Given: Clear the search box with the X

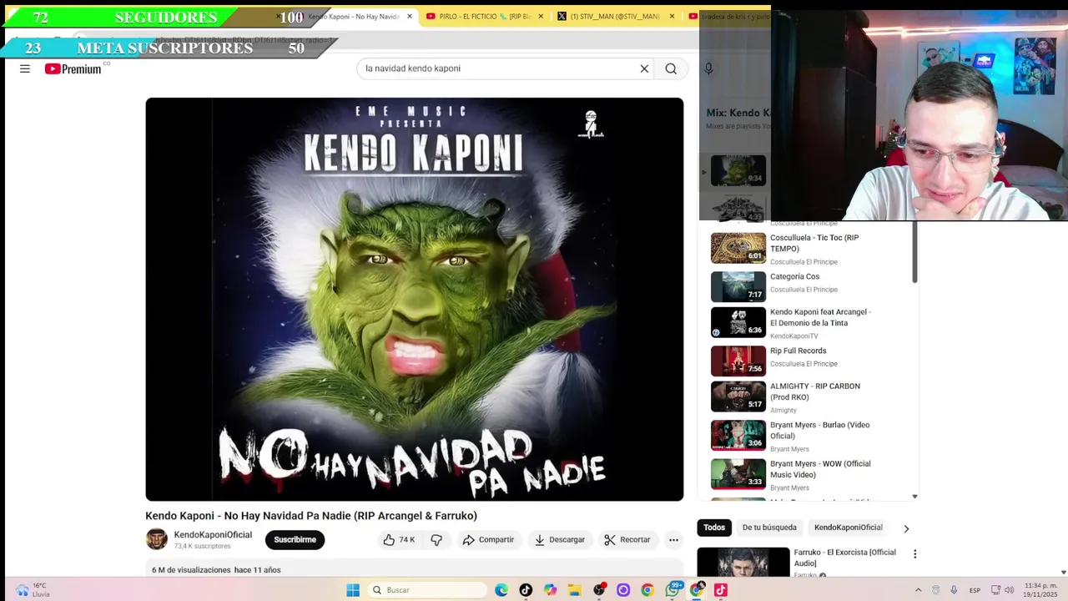Looking at the screenshot, I should pyautogui.click(x=644, y=68).
